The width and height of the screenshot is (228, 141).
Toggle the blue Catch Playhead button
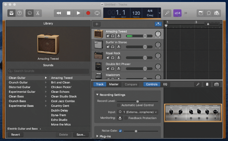tap(158, 24)
